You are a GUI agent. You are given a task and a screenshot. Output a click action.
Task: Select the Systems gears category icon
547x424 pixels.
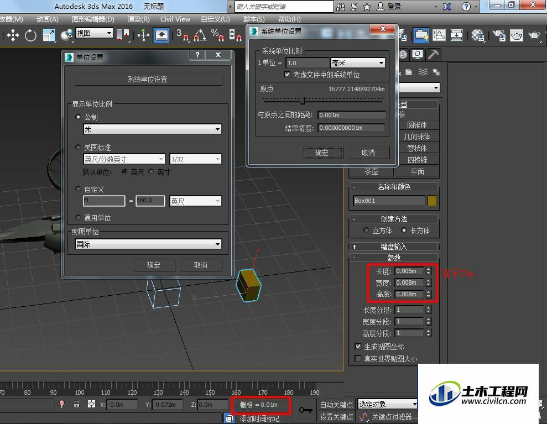tap(436, 72)
